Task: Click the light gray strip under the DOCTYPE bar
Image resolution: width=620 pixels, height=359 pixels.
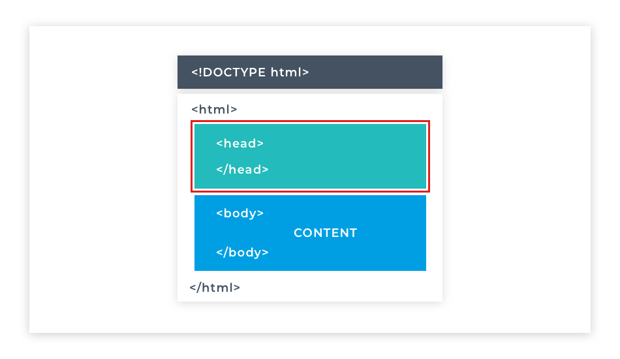Action: (x=310, y=91)
